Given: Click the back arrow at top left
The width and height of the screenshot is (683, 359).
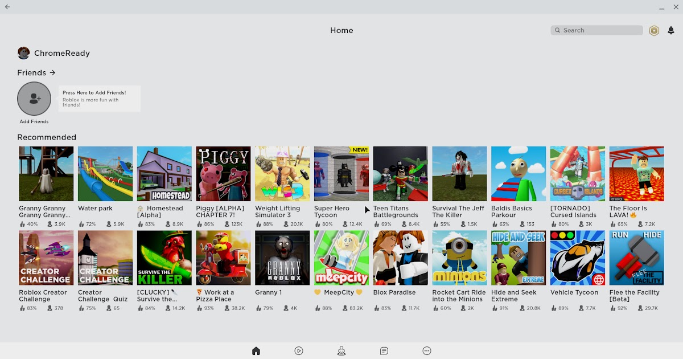Looking at the screenshot, I should click(x=7, y=7).
